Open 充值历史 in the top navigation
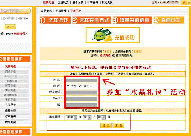Screen dimensions: 191x136 (63, 2)
